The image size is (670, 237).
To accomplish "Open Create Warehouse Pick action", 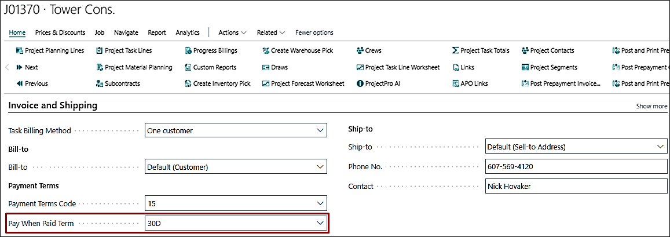I will pyautogui.click(x=298, y=50).
